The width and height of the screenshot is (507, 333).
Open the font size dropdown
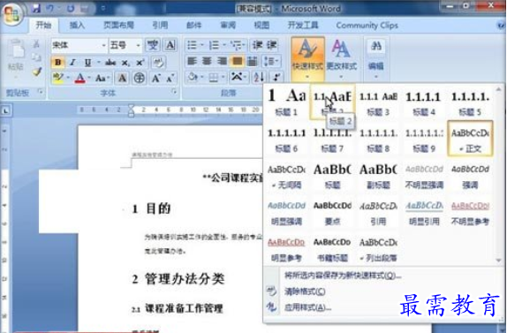(x=138, y=45)
